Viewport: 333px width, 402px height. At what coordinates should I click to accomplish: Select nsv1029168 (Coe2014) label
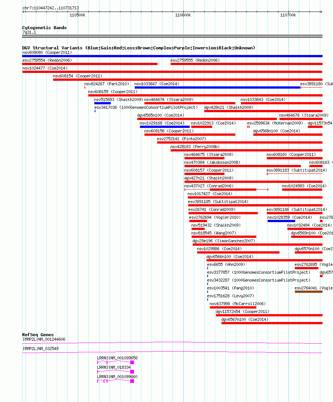[x=162, y=123]
